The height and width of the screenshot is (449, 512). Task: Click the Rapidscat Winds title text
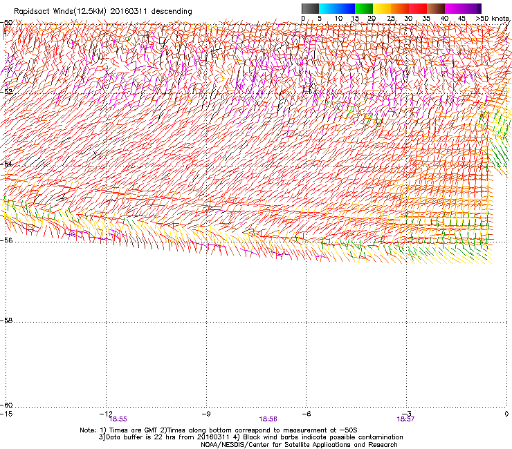coord(103,12)
